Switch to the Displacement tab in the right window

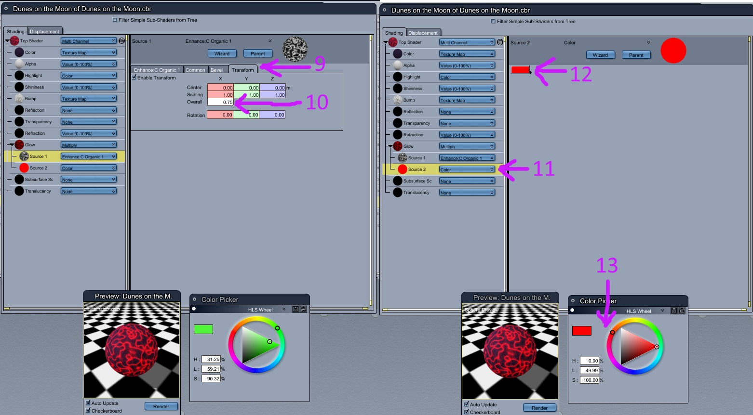point(423,33)
